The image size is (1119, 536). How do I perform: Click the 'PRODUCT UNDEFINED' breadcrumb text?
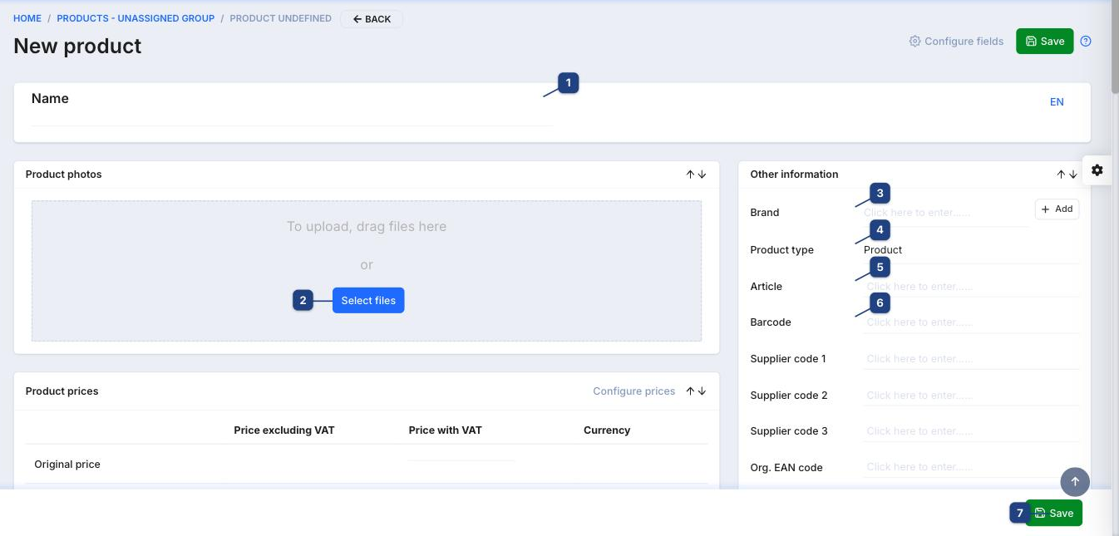(280, 18)
